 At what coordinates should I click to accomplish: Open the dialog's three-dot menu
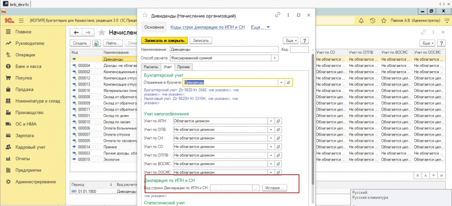288,15
